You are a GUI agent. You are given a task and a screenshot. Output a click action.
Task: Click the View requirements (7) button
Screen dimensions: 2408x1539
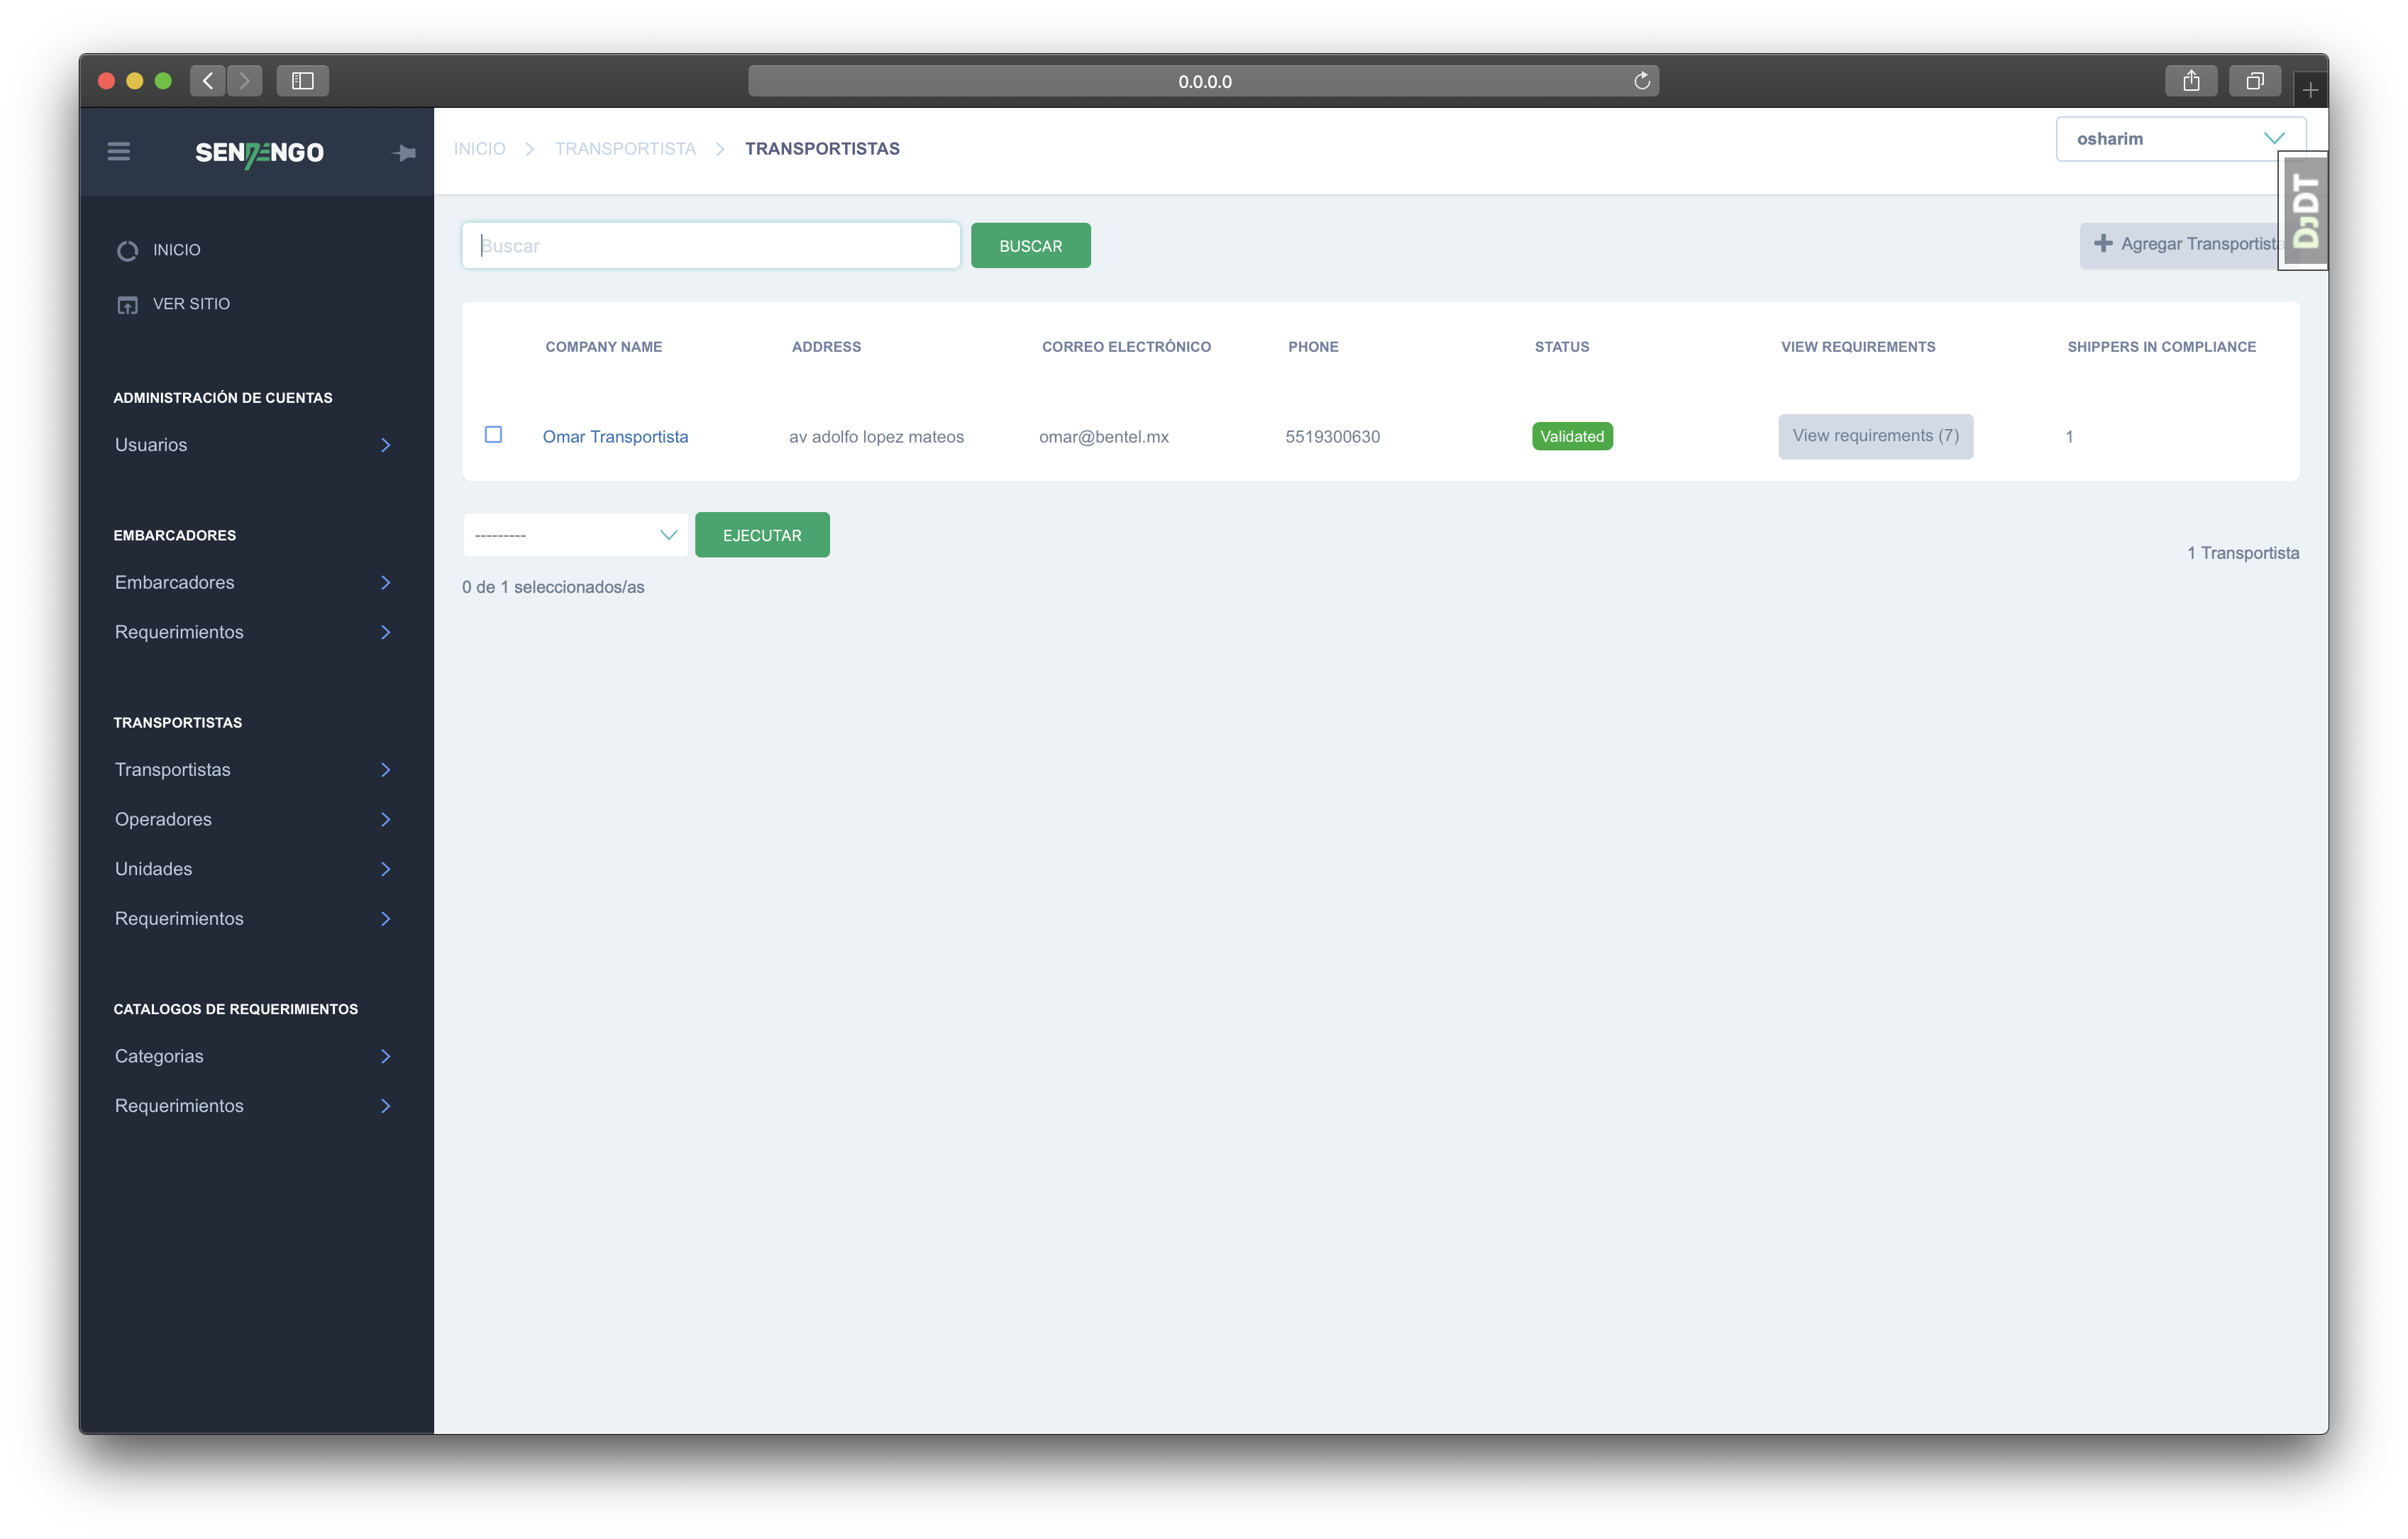(1875, 437)
